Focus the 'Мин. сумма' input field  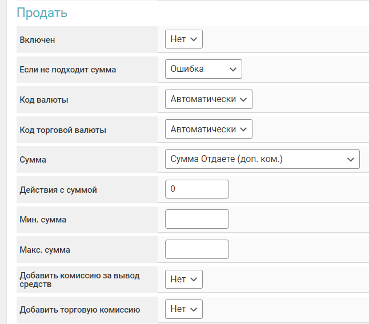[196, 219]
